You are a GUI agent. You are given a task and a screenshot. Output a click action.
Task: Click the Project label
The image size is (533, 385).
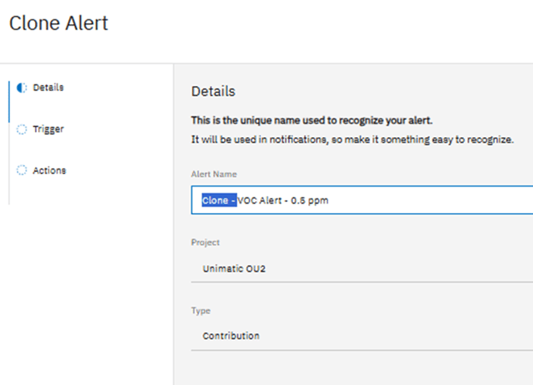point(205,242)
